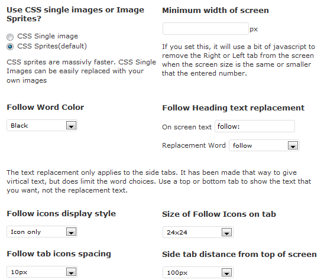Viewport: 324px width, 280px height.
Task: Click the arrow button on the 24x24 size dropdown
Action: click(x=226, y=232)
